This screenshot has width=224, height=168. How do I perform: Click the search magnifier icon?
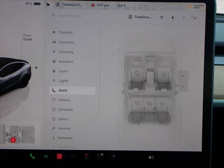[x=54, y=15]
